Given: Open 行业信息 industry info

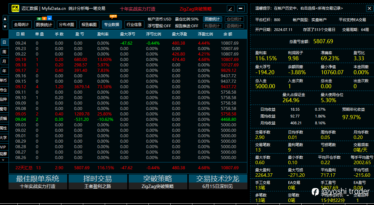Looking at the screenshot, I should coord(134,25).
